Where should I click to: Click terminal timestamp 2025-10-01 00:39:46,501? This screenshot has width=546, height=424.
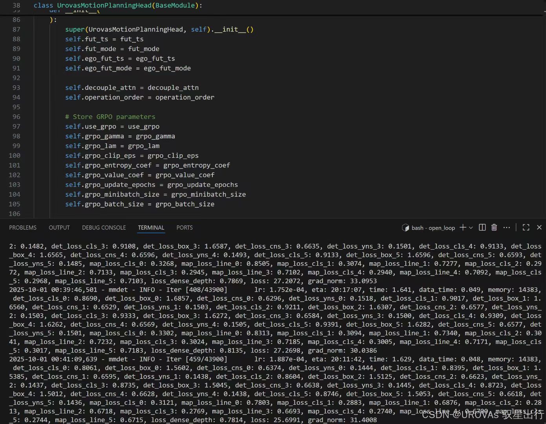coord(53,290)
